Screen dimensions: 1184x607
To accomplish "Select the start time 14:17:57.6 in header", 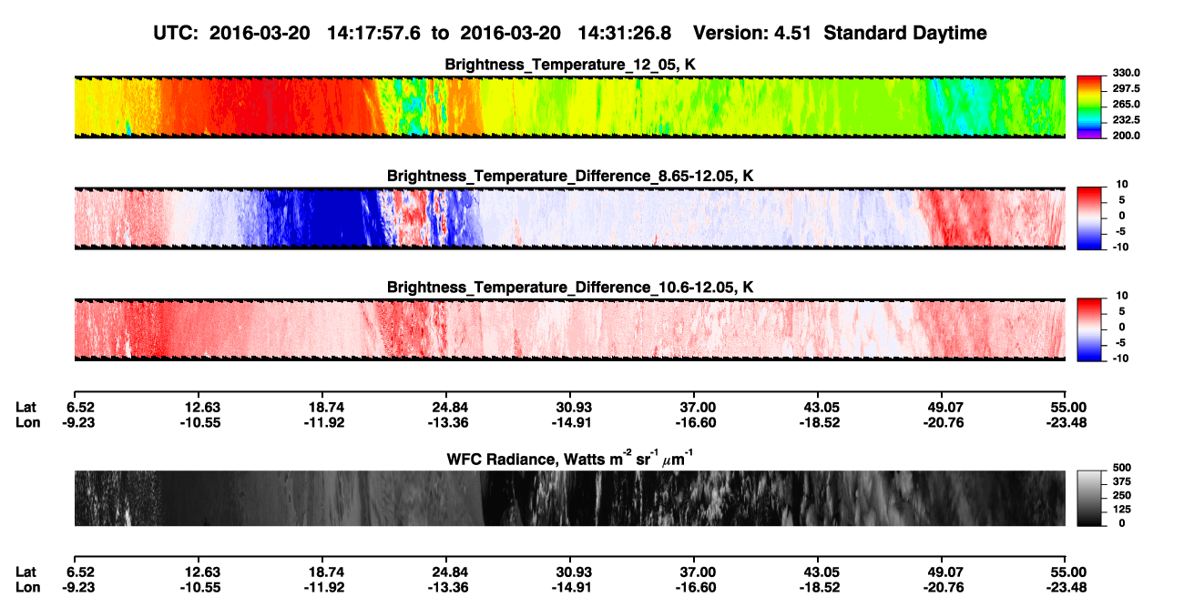I will [376, 33].
